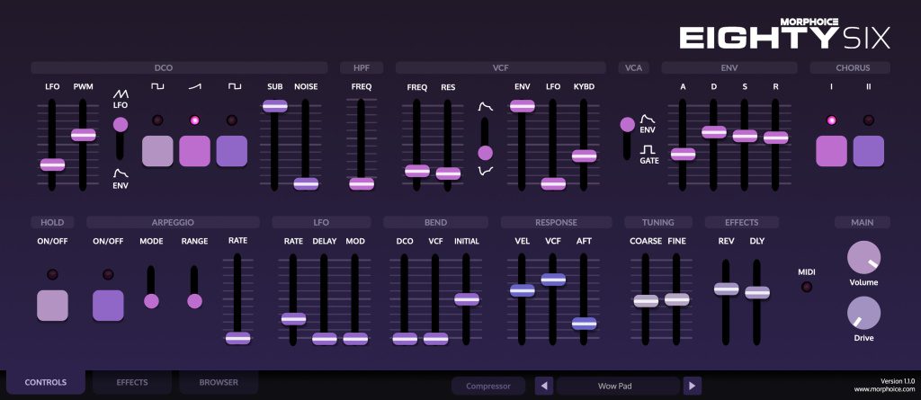Click the ENV shape icon below DCO switch
The height and width of the screenshot is (400, 921).
[x=121, y=173]
